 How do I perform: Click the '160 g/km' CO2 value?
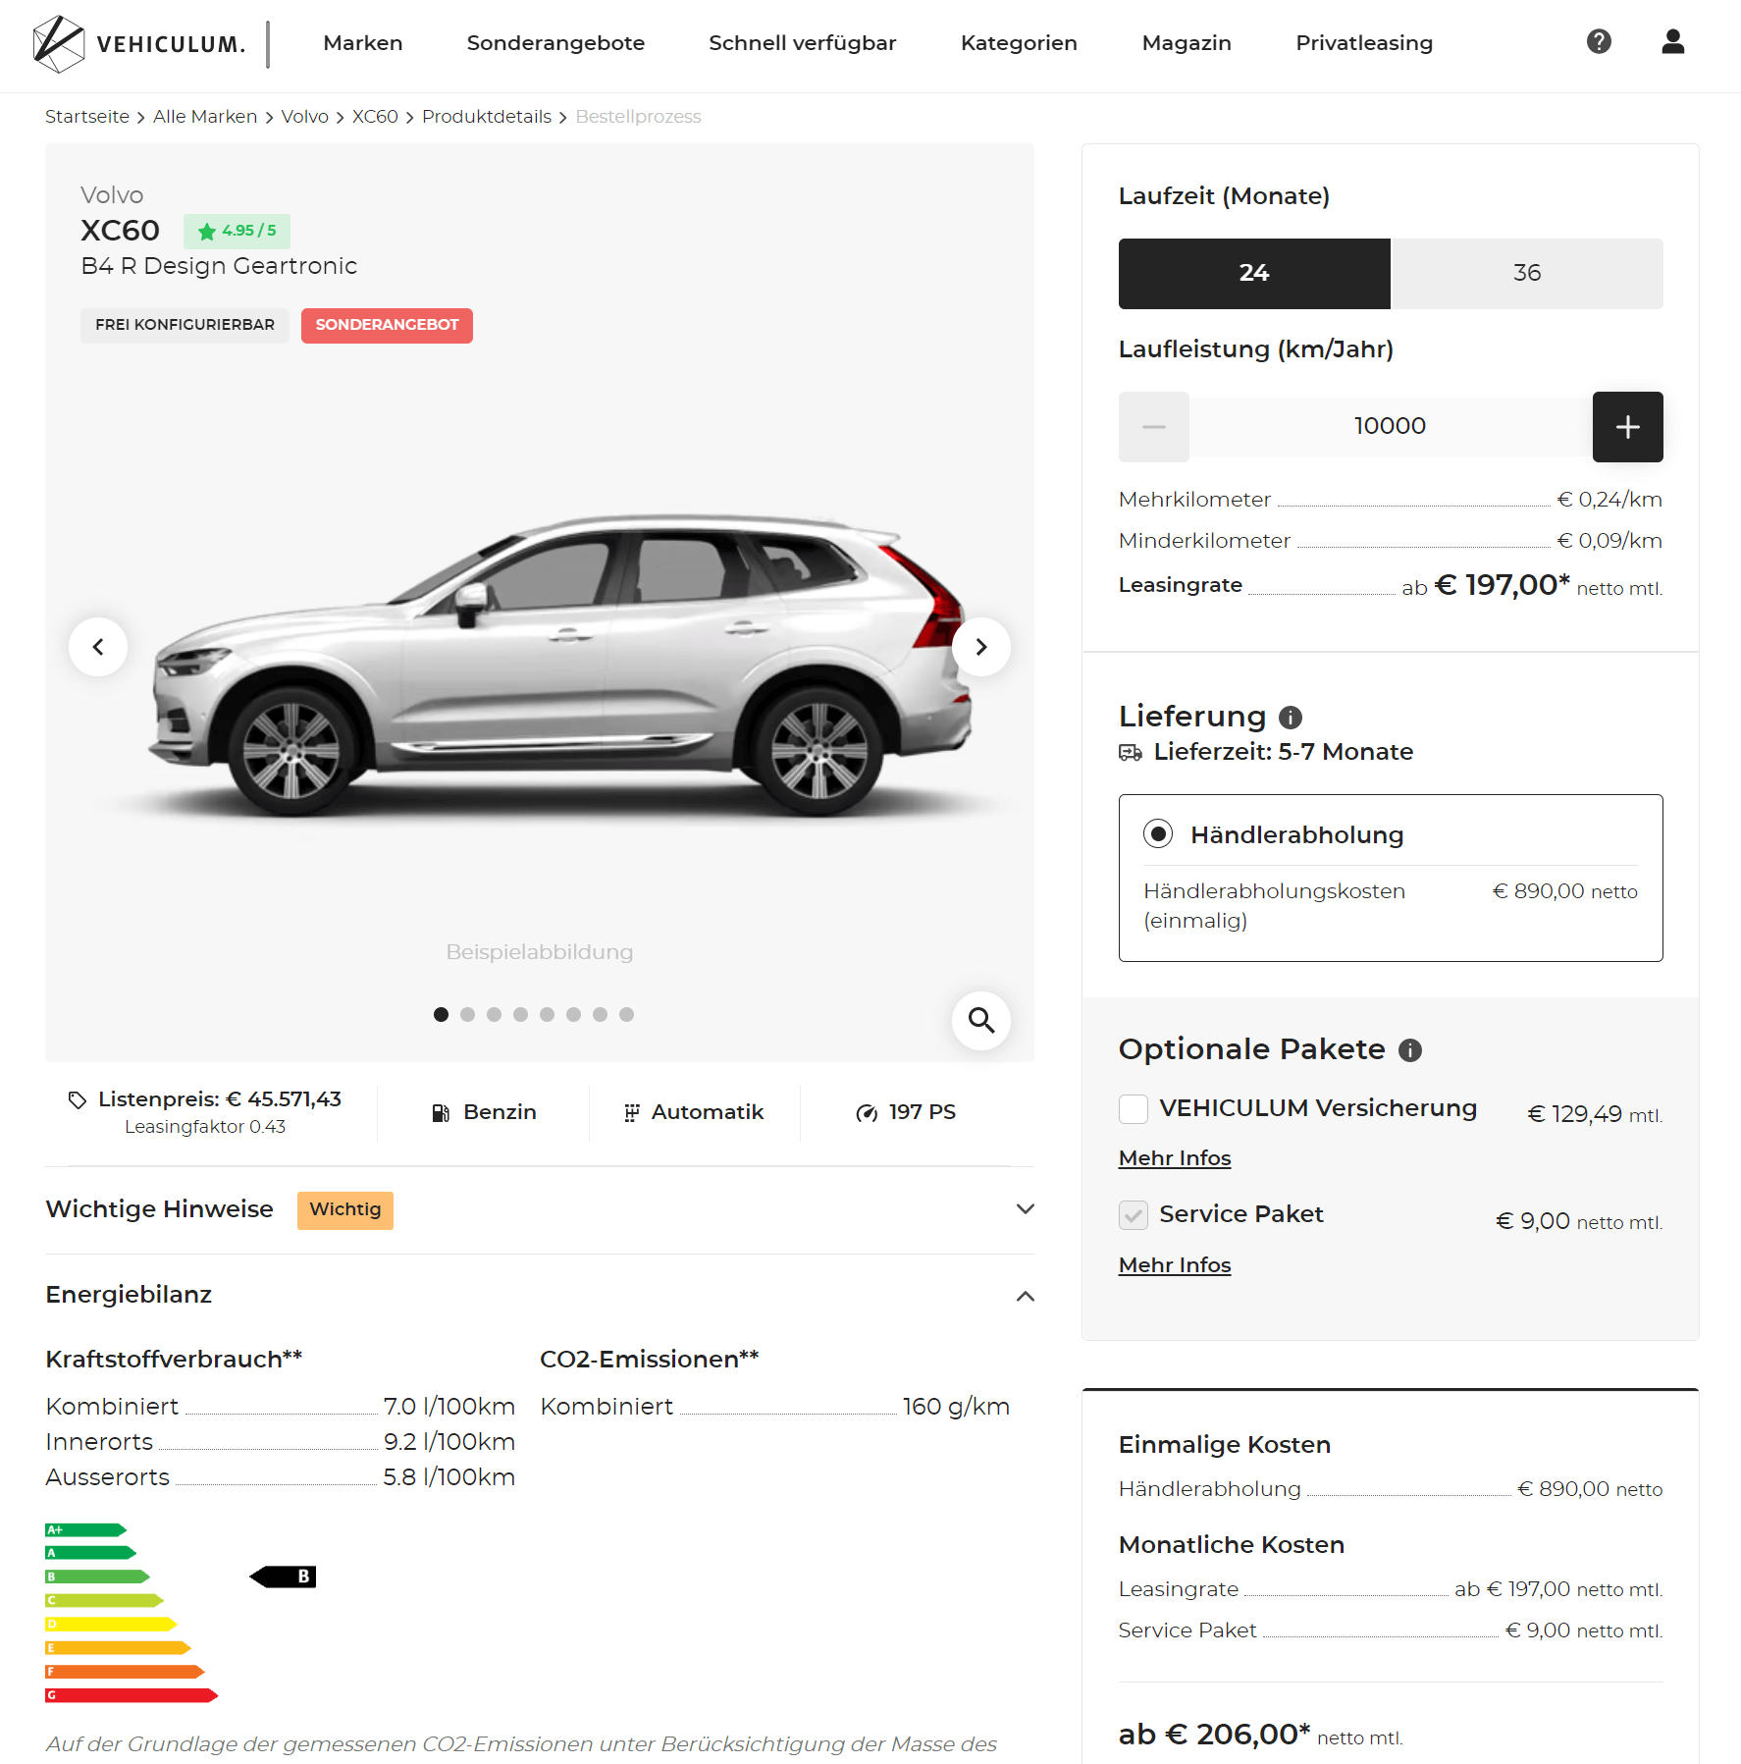[x=956, y=1408]
